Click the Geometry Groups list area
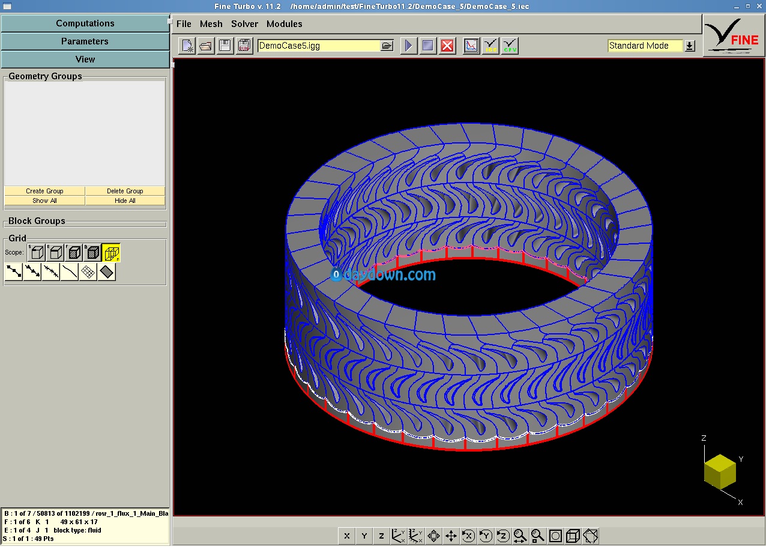Screen dimensions: 766x547 pos(85,133)
